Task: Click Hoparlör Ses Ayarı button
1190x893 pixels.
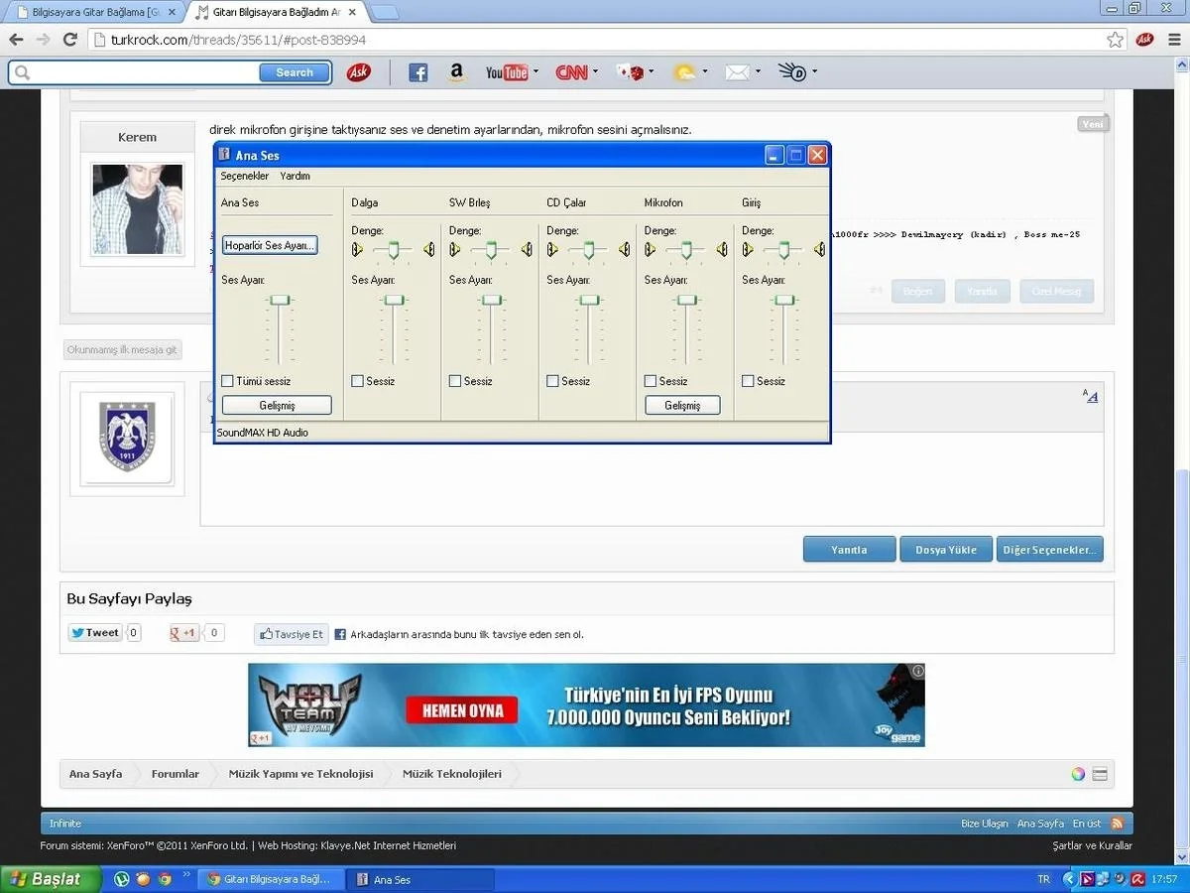Action: tap(270, 245)
